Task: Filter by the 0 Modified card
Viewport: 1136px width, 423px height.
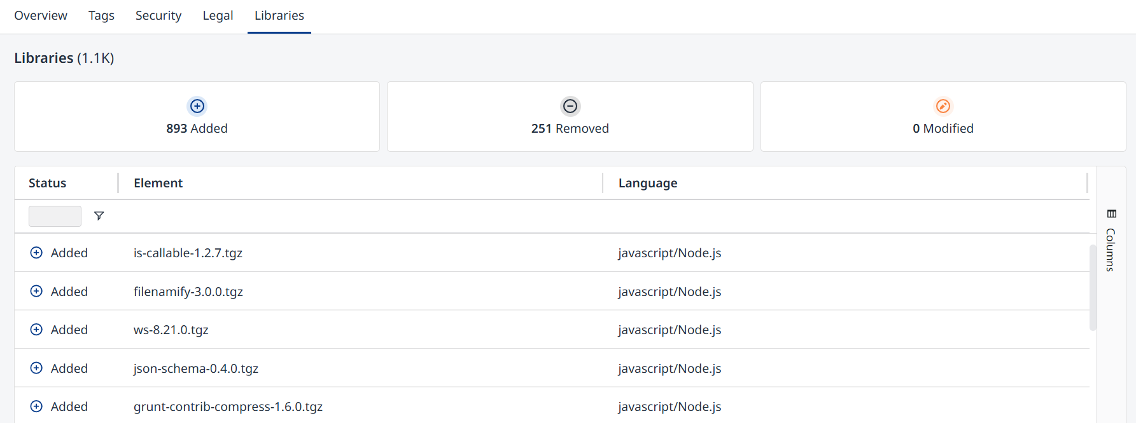Action: [x=943, y=116]
